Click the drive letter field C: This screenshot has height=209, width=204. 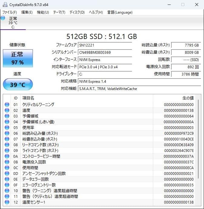(105, 74)
